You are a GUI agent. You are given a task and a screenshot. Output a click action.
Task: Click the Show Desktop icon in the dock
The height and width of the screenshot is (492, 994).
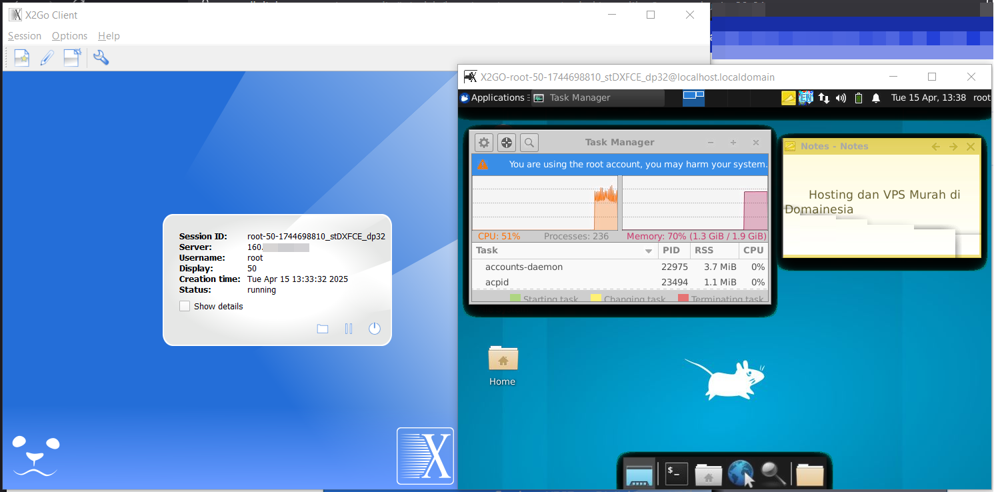click(x=639, y=474)
